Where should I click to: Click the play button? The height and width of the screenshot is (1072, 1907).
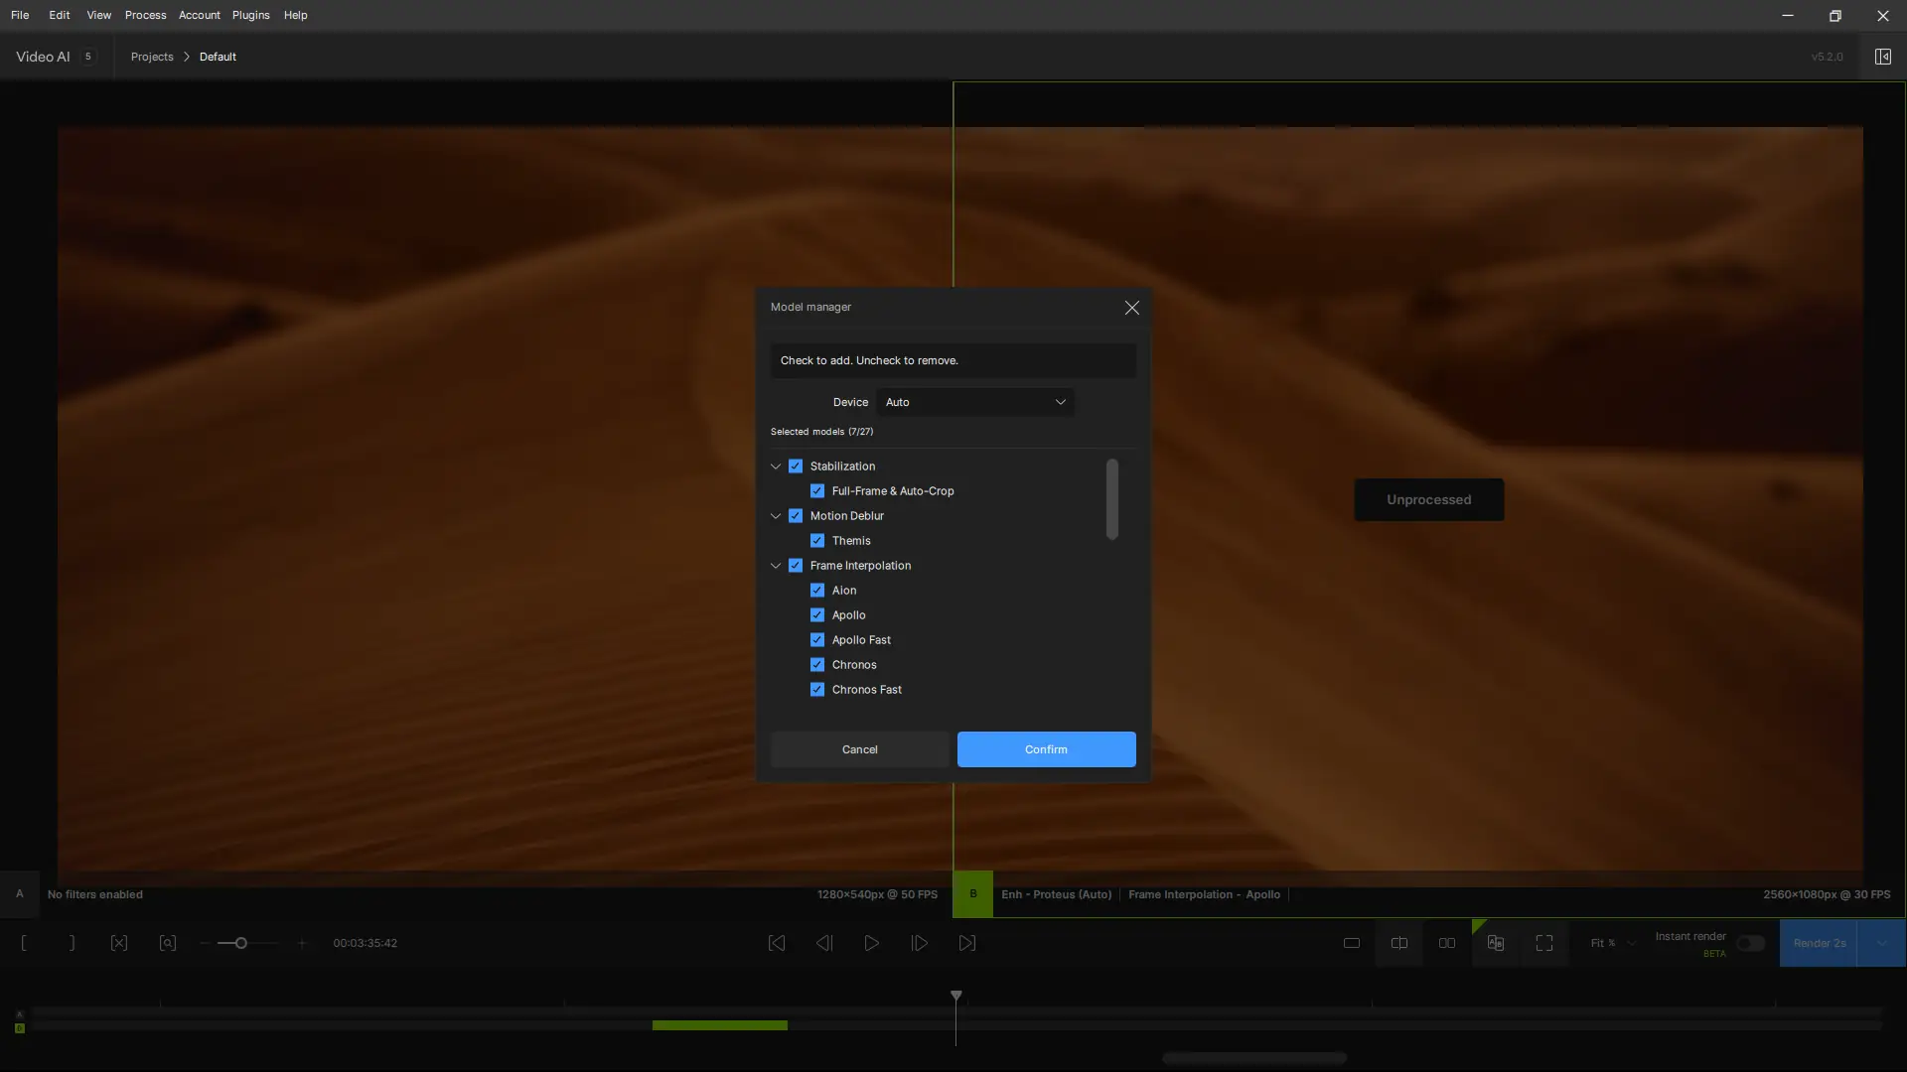tap(871, 943)
